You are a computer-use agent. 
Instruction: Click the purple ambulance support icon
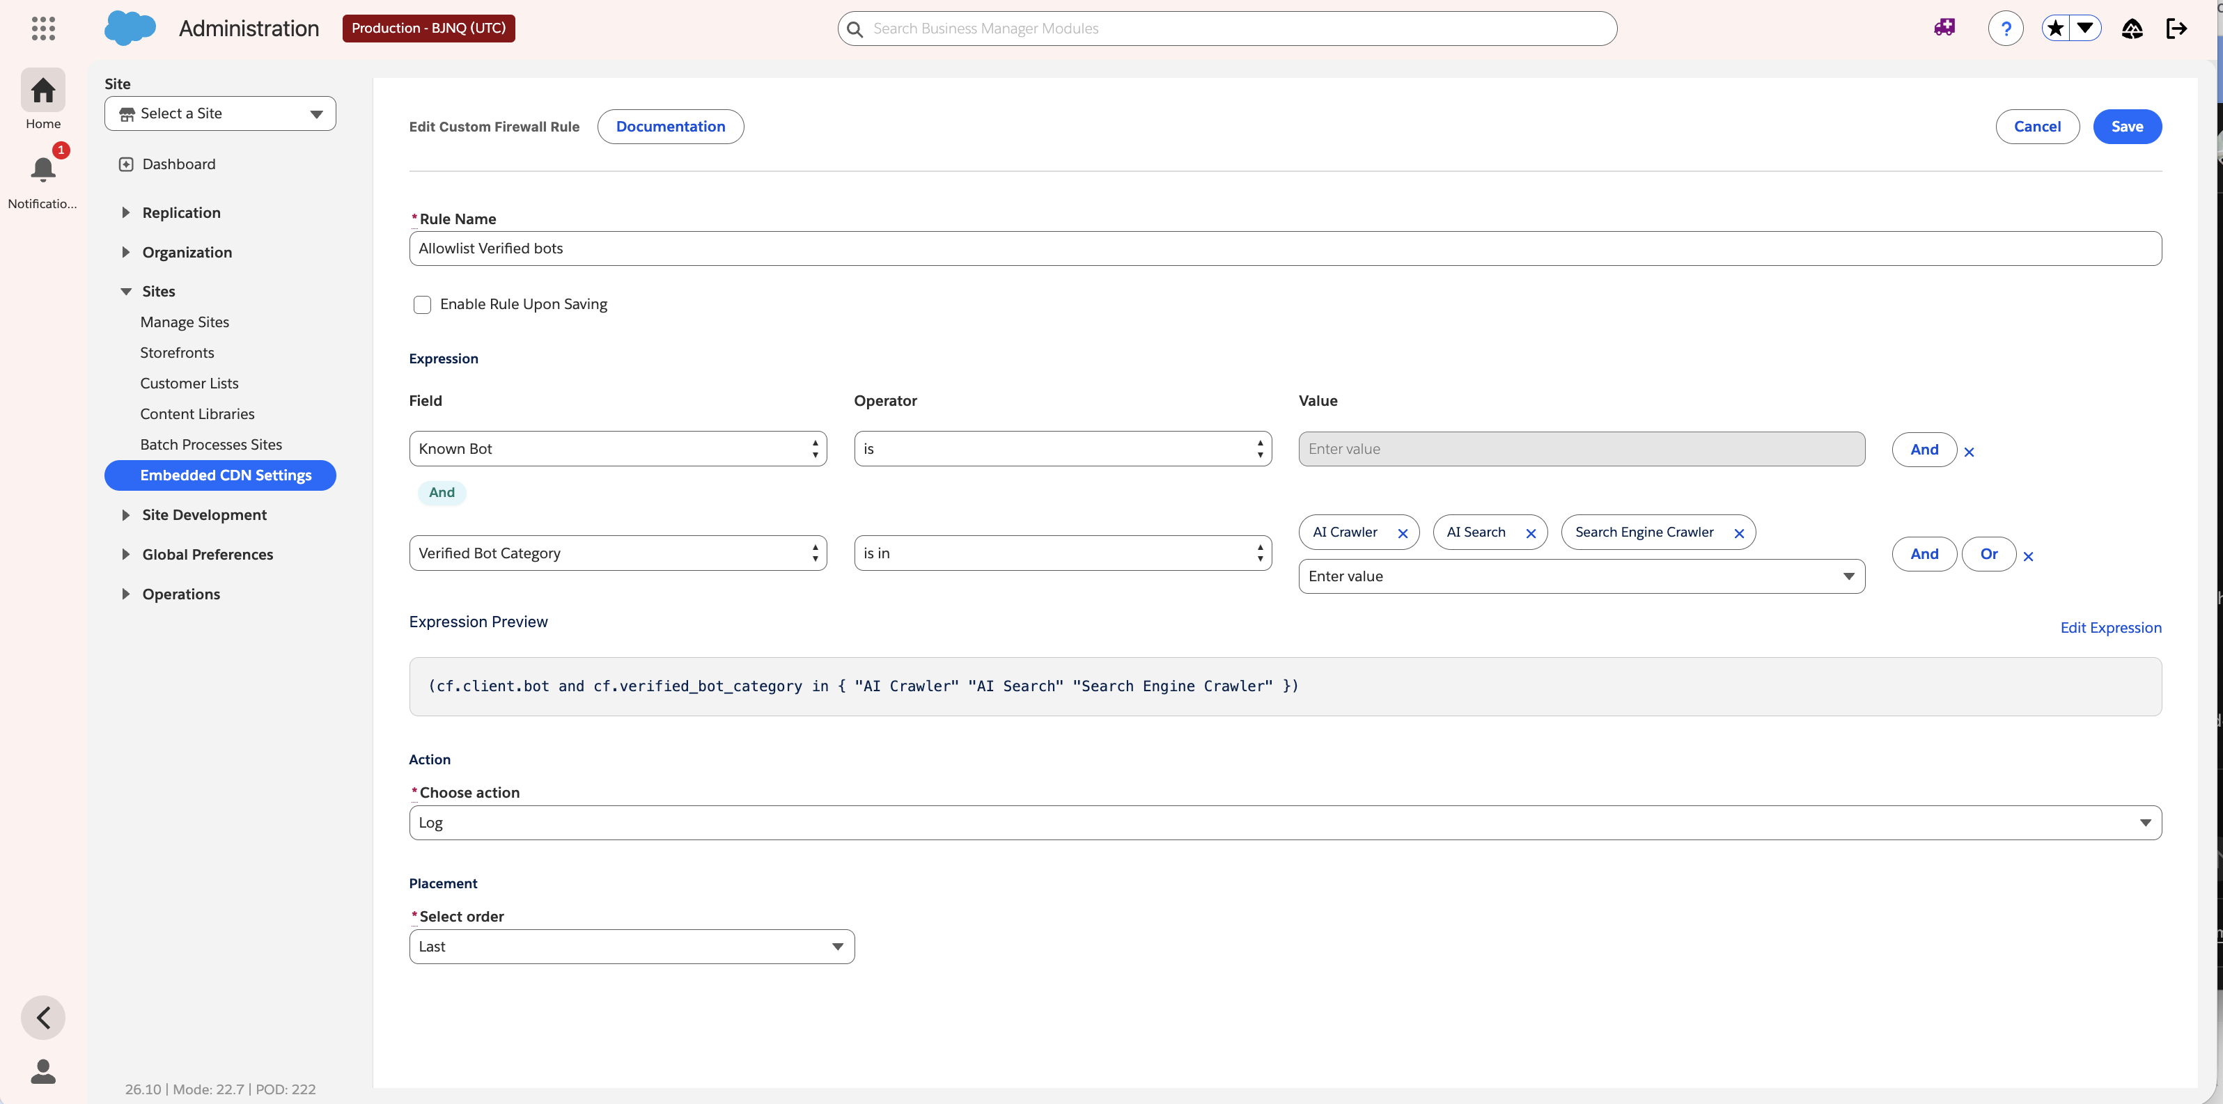point(1944,28)
